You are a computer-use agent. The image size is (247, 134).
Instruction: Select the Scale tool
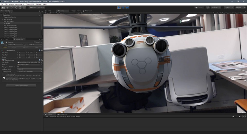pos(16,7)
